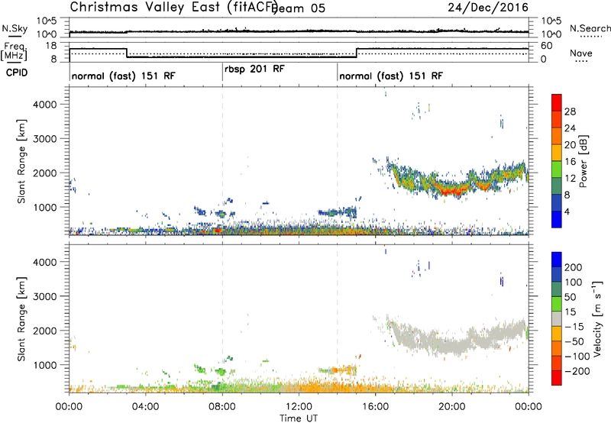This screenshot has width=611, height=423.
Task: Click the '16:00' time tick label
Action: [x=375, y=407]
